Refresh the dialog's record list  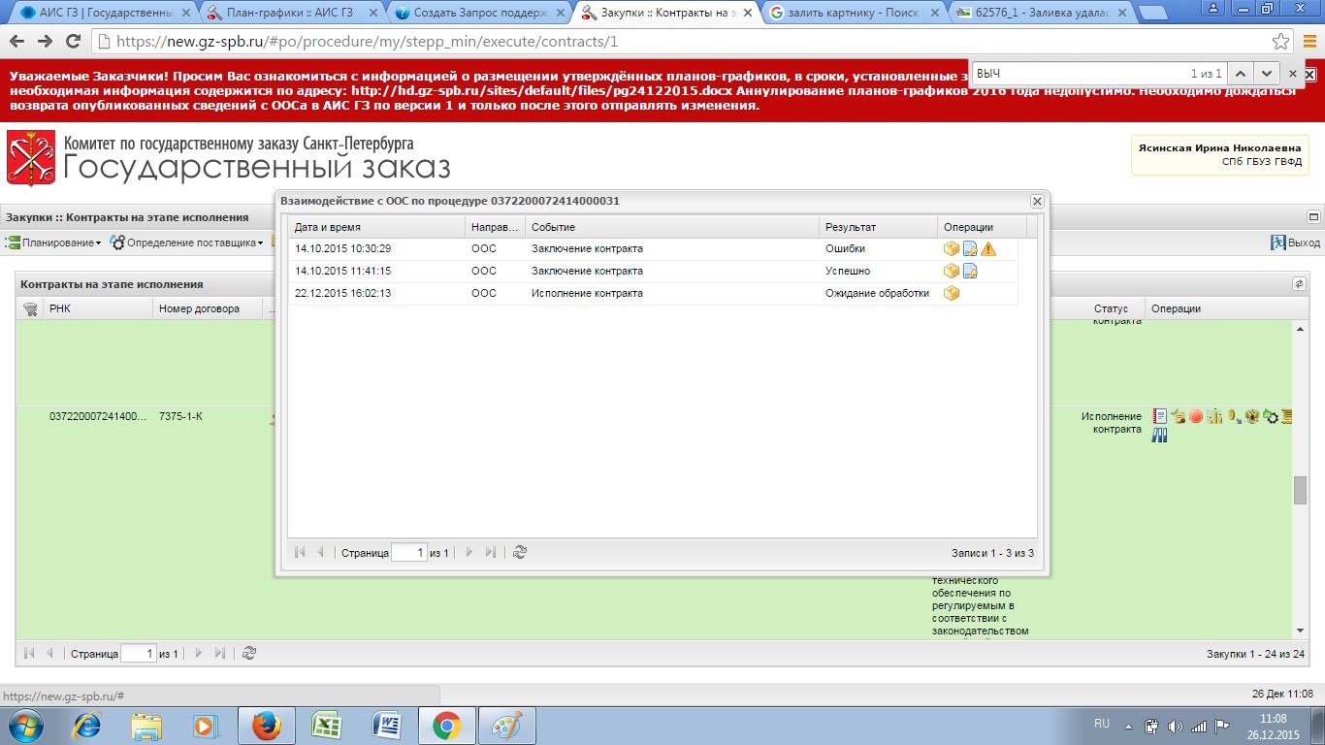click(x=520, y=552)
